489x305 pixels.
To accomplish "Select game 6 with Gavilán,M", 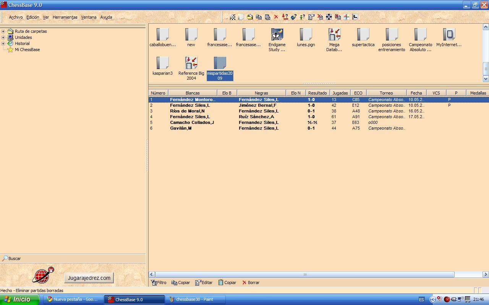I will 319,128.
